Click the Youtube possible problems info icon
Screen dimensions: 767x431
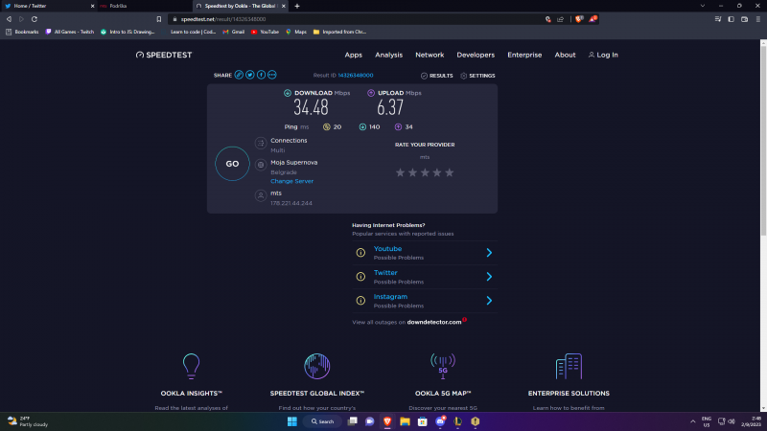(x=360, y=253)
